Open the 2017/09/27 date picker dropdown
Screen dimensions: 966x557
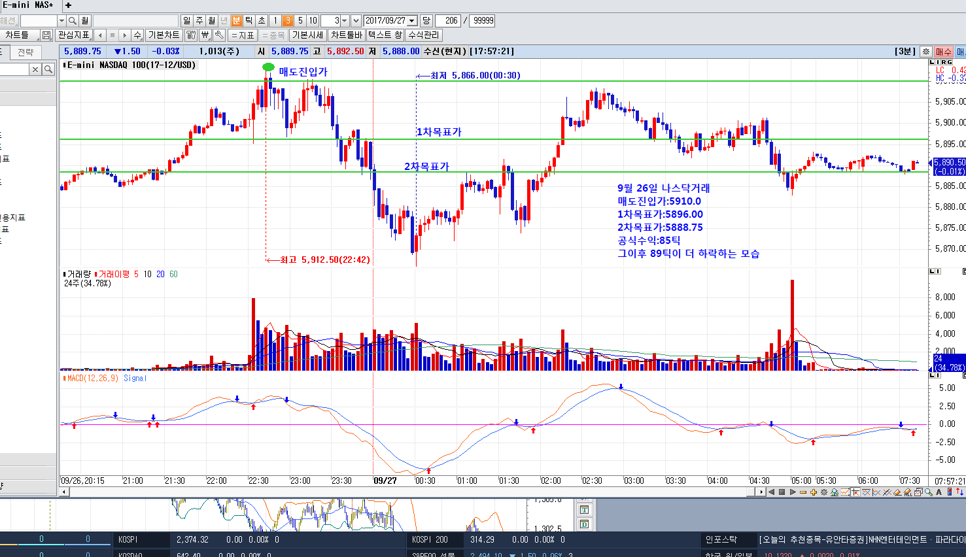(x=412, y=21)
